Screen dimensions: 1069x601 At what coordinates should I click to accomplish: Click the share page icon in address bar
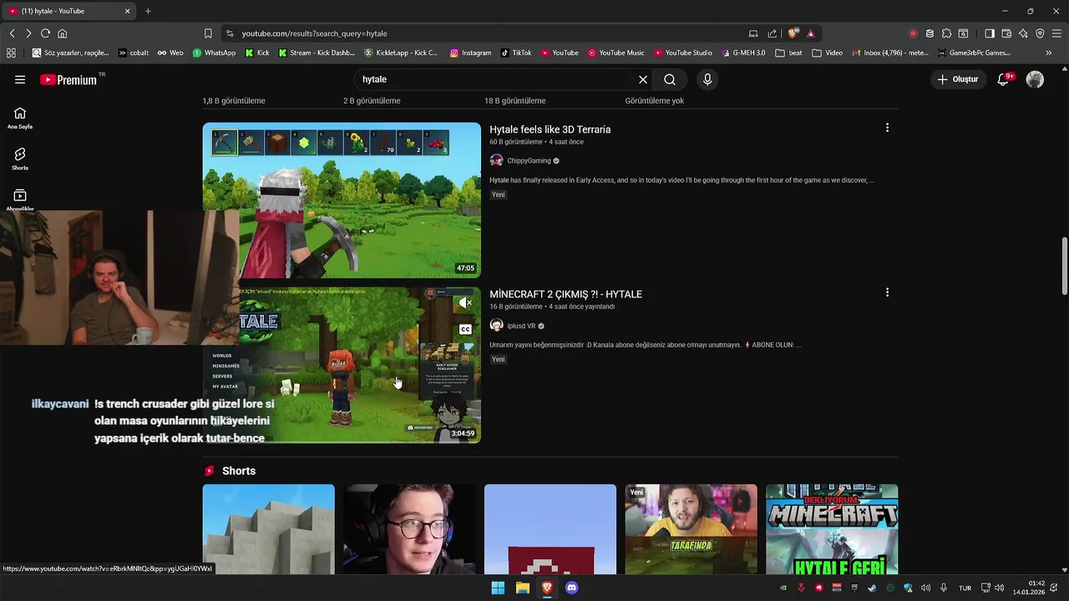tap(773, 33)
